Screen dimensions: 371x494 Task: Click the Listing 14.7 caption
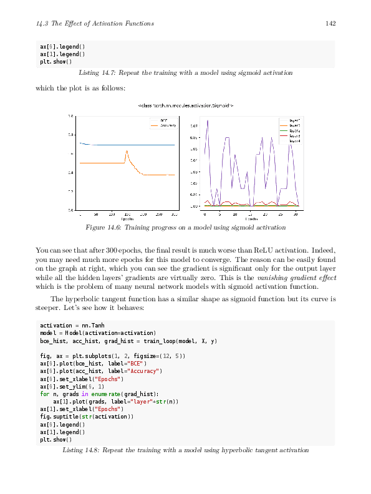point(186,73)
